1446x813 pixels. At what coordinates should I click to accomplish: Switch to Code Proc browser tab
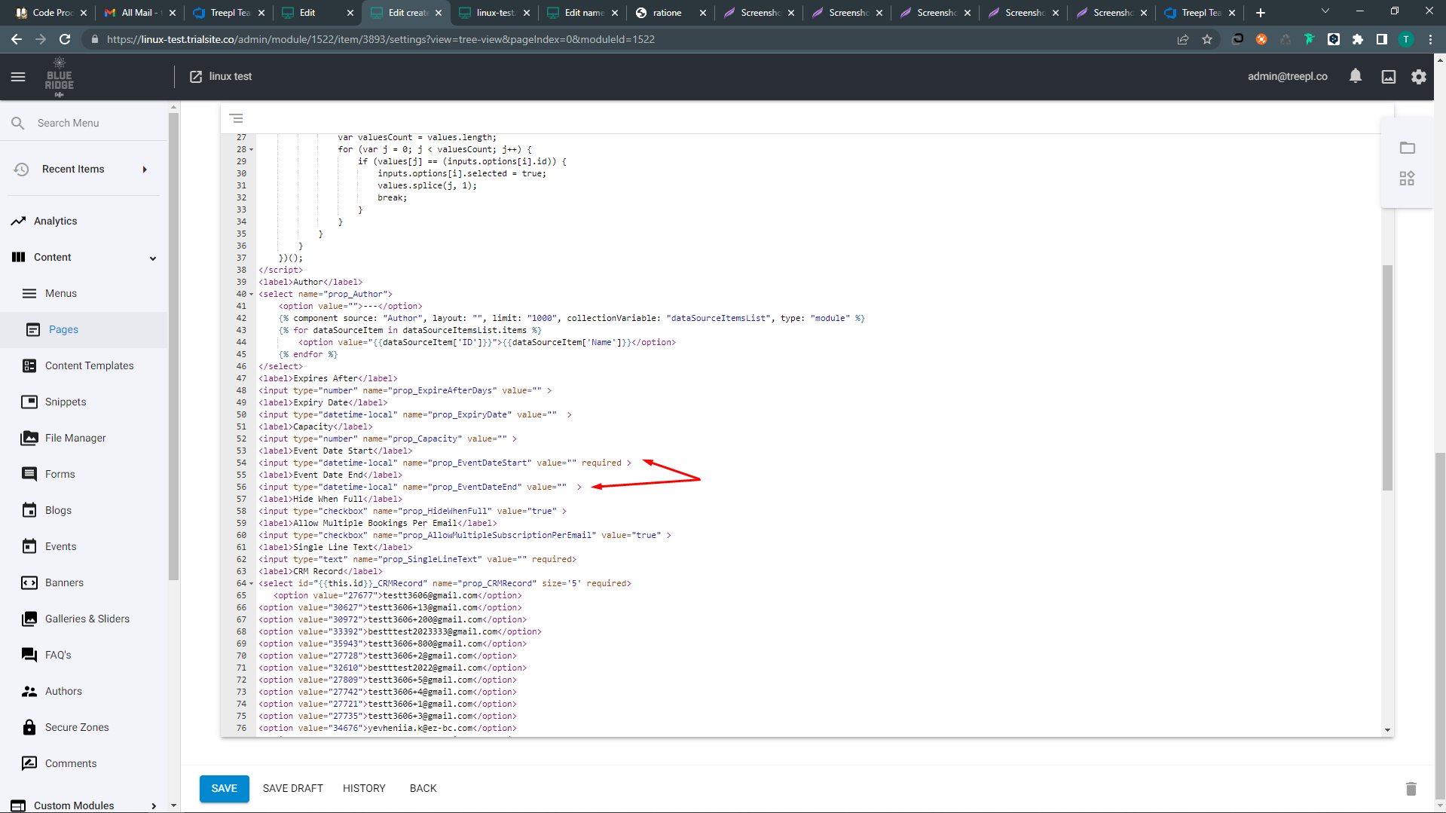coord(50,13)
